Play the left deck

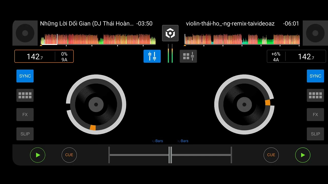38,155
